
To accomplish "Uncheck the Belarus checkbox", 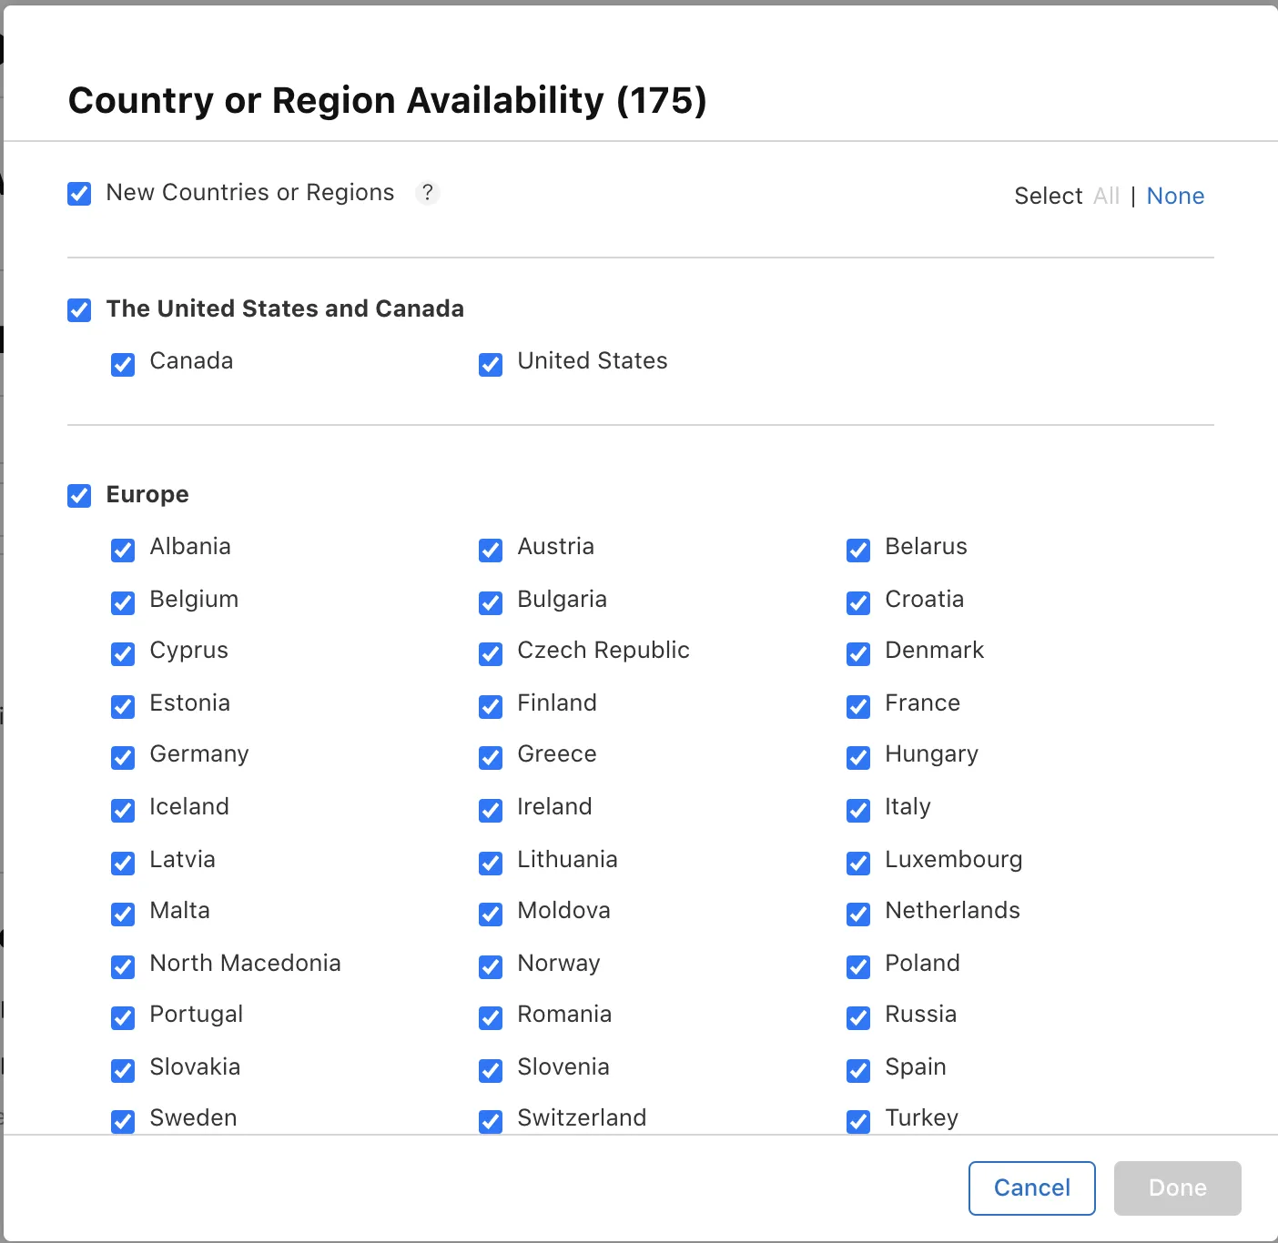I will coord(858,551).
